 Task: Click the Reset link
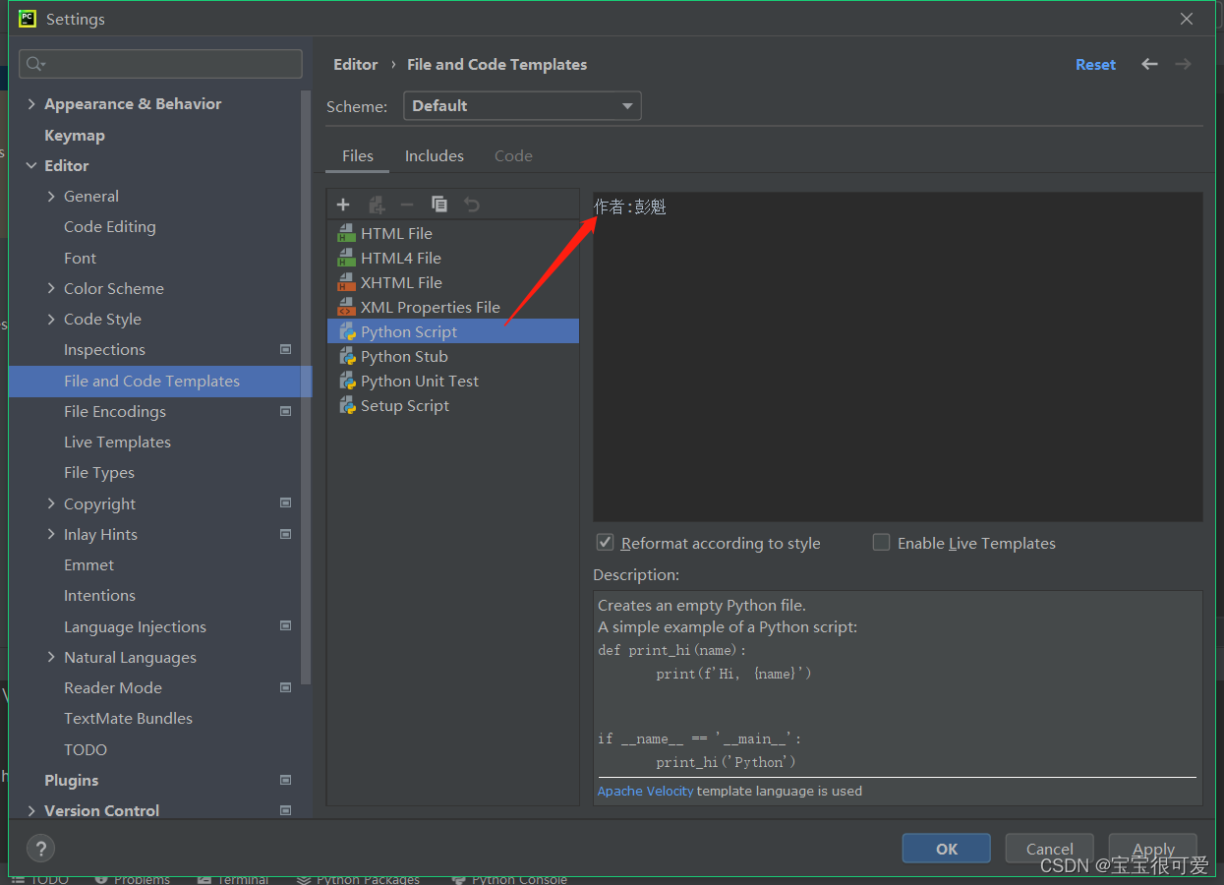point(1095,64)
